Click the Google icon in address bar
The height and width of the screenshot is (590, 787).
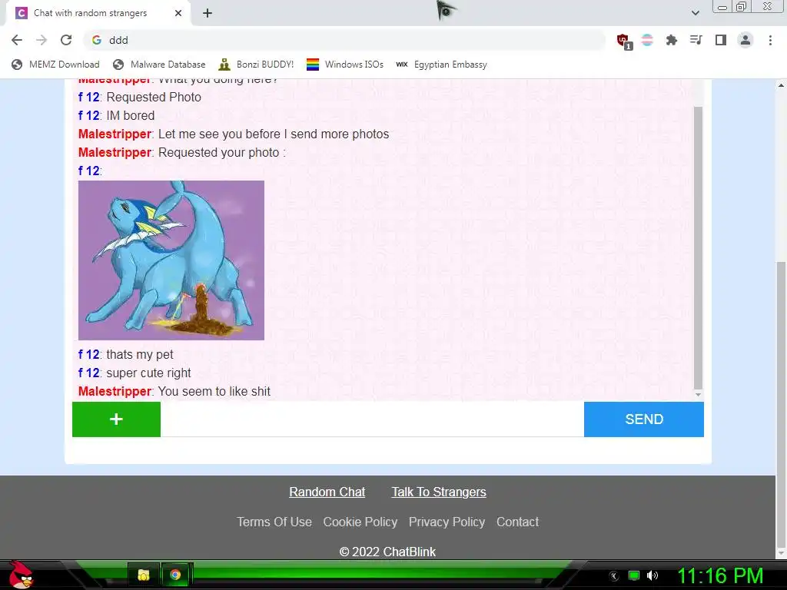pyautogui.click(x=97, y=40)
